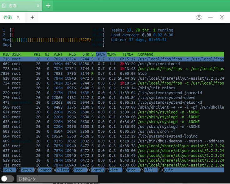Add new outer tab with plus icon
The image size is (230, 184).
pyautogui.click(x=48, y=6)
